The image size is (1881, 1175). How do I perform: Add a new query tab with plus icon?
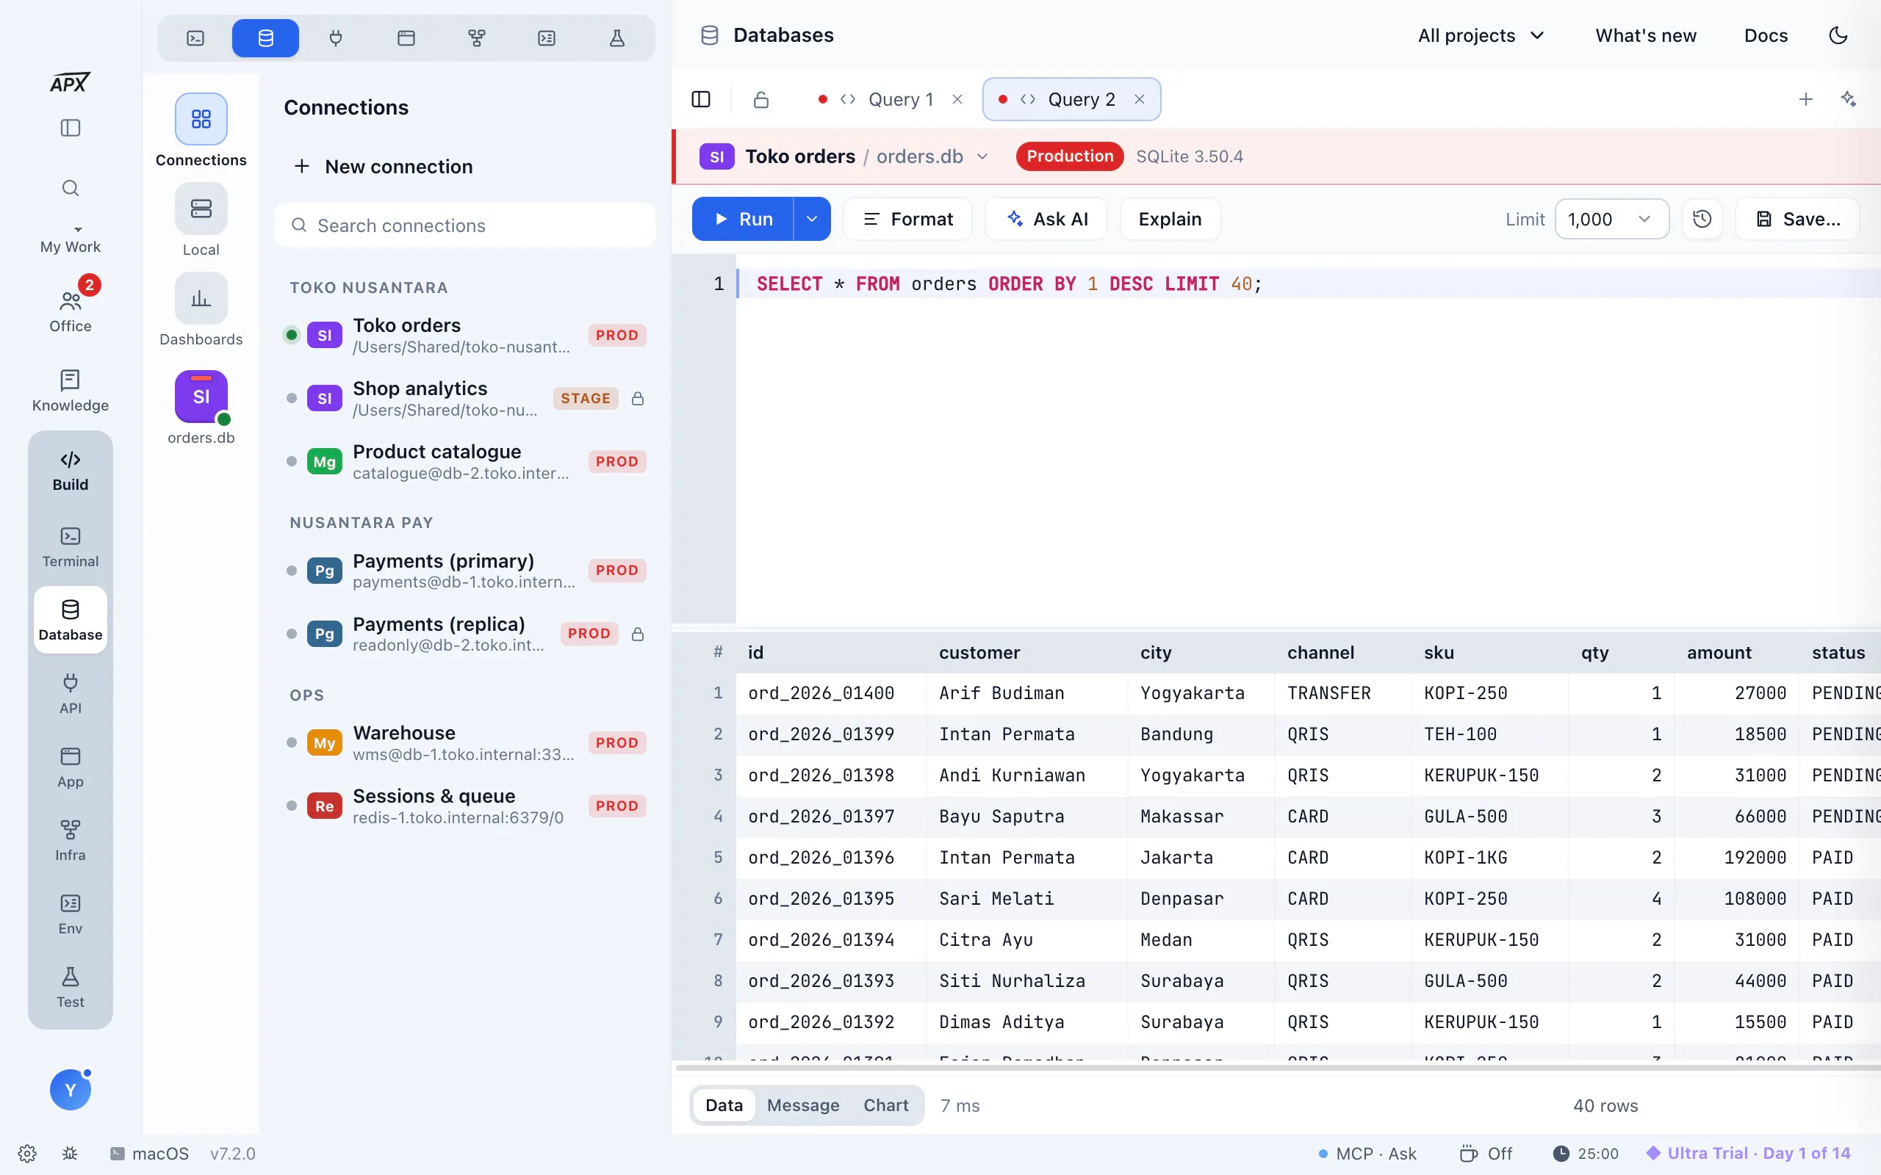[1805, 99]
